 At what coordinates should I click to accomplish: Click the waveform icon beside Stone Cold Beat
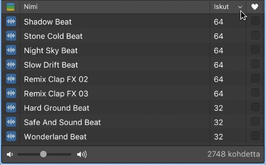[x=11, y=36]
